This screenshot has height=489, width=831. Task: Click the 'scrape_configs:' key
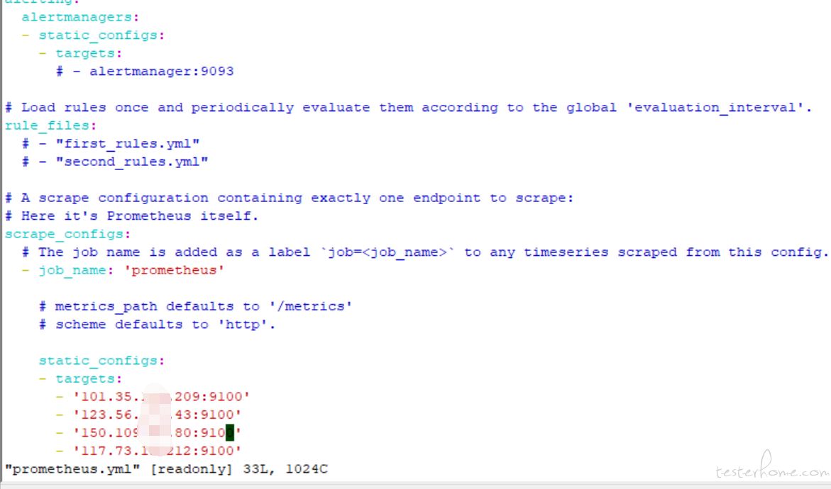coord(68,235)
